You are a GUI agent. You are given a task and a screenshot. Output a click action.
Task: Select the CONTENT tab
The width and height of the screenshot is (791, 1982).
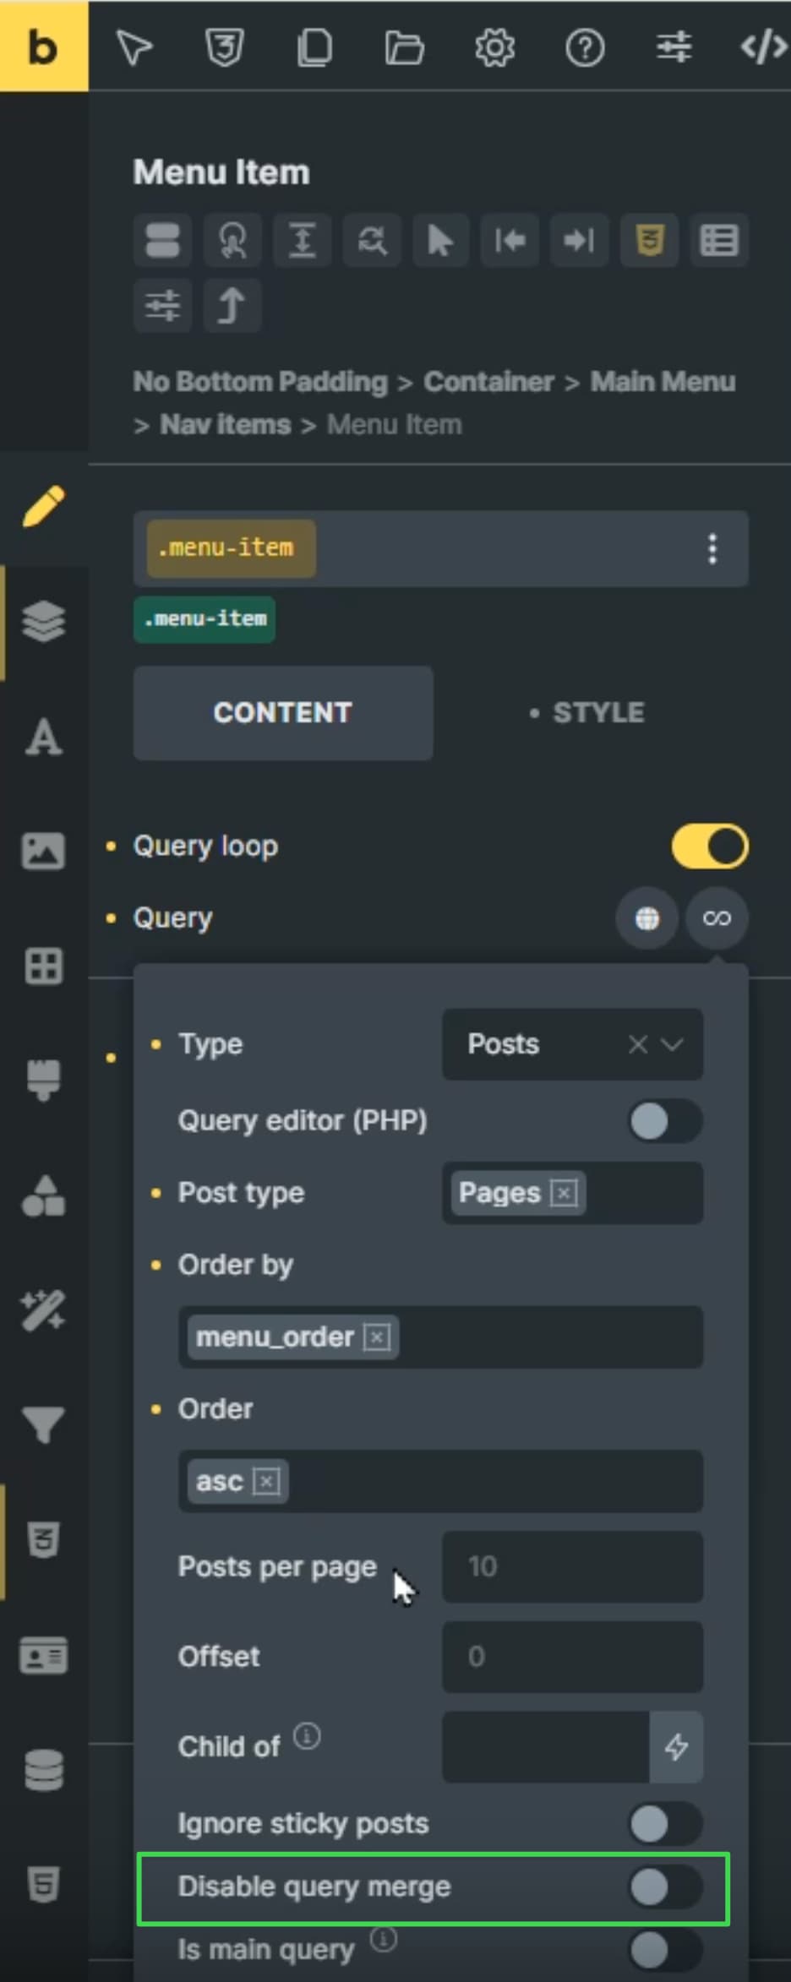(x=283, y=713)
